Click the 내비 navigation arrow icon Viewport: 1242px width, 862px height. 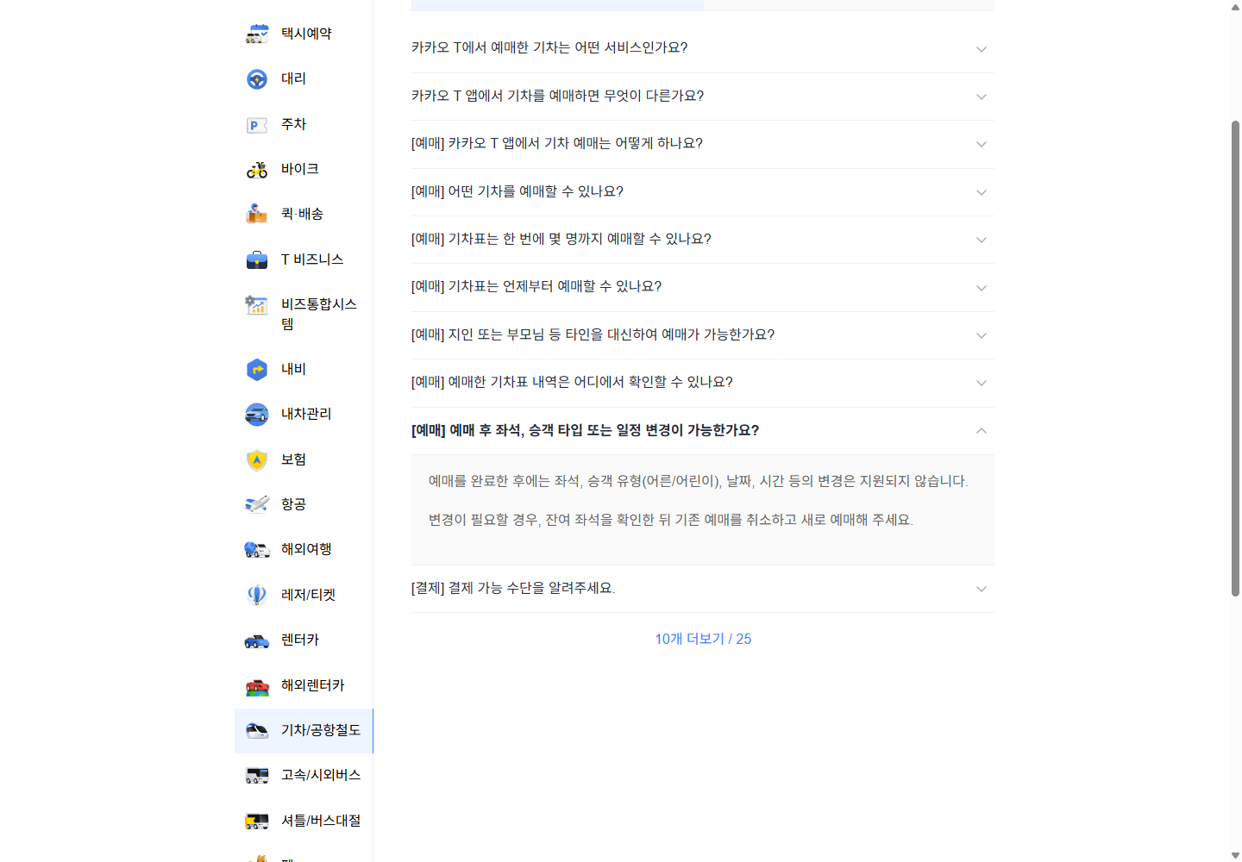click(x=257, y=370)
